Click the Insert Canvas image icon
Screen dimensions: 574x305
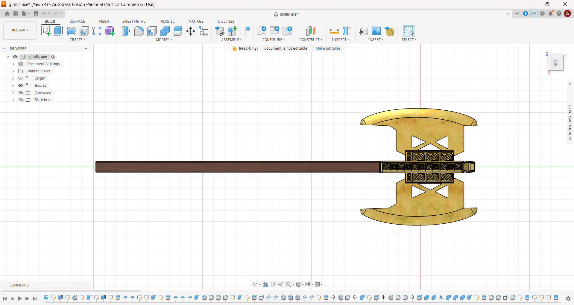pos(376,31)
